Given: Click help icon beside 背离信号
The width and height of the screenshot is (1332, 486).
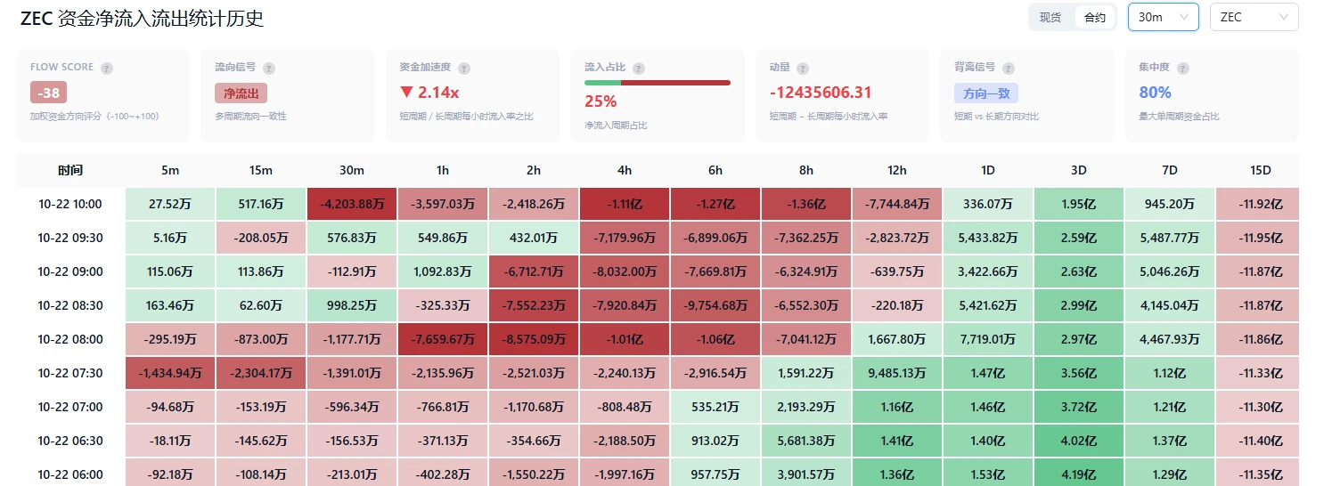Looking at the screenshot, I should (x=1009, y=68).
